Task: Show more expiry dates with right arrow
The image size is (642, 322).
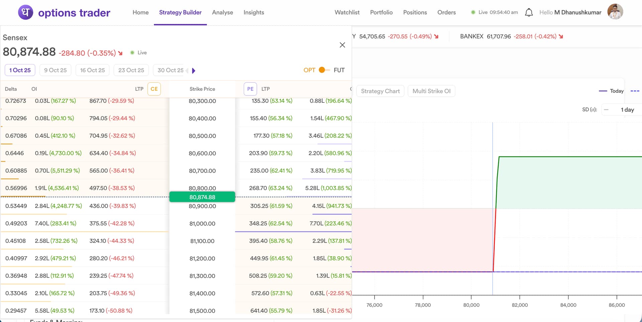Action: [x=194, y=70]
